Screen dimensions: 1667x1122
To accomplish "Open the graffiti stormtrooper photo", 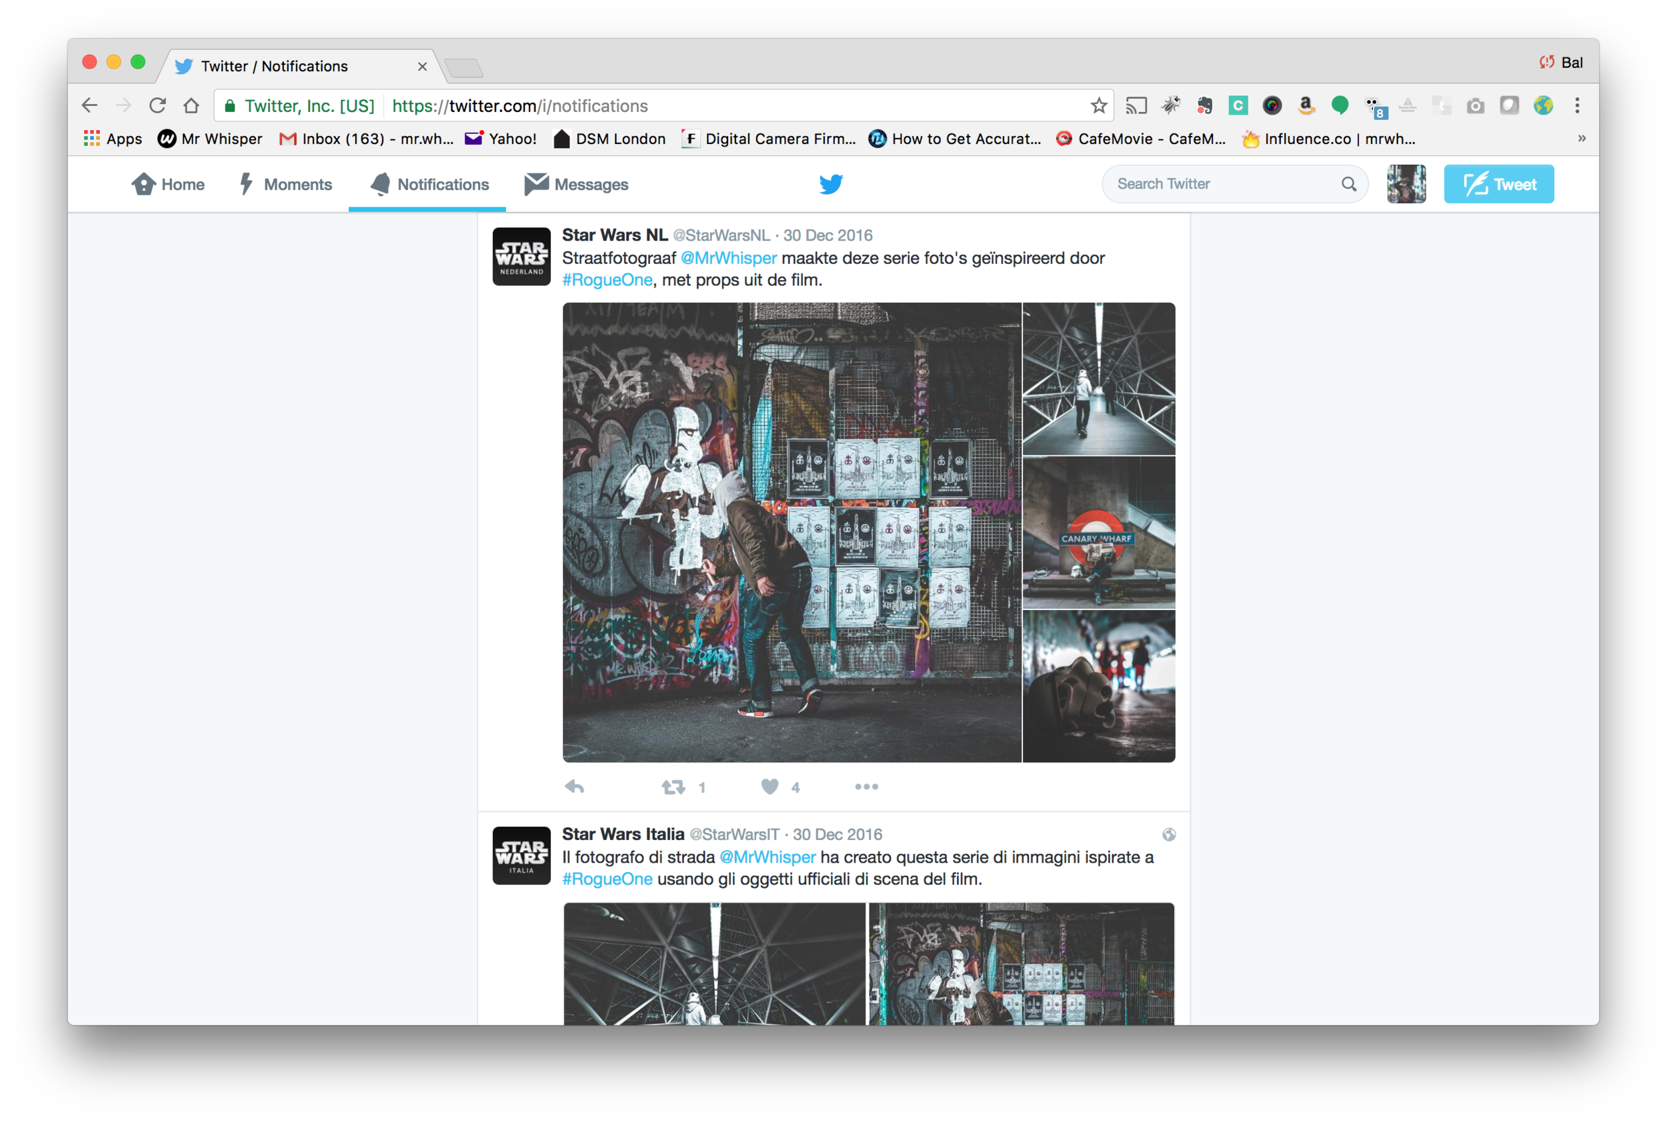I will 791,533.
